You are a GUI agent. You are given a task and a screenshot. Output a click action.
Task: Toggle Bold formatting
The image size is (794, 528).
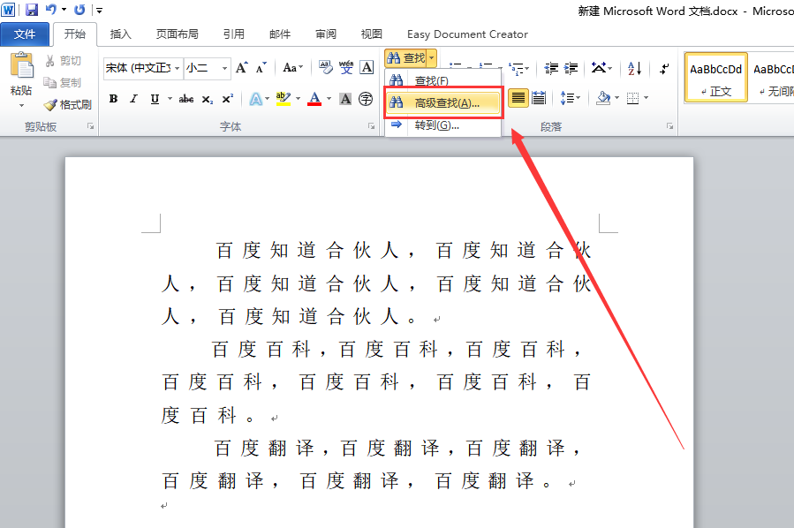[113, 99]
